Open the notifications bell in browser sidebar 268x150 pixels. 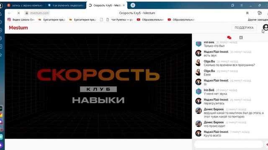click(x=1, y=14)
